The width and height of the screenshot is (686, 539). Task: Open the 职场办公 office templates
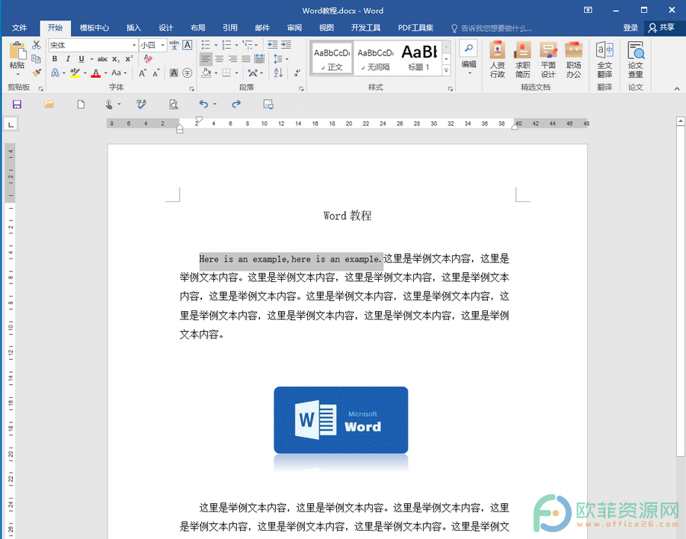coord(573,60)
